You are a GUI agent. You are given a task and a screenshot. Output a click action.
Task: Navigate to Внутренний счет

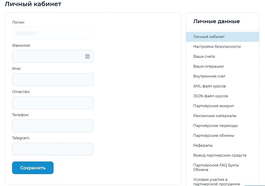[x=209, y=76]
